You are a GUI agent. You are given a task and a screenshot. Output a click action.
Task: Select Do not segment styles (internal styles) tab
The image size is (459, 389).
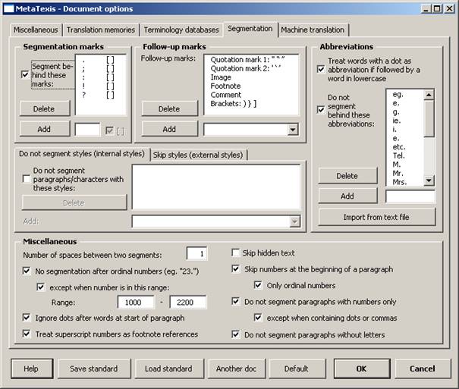(x=82, y=153)
